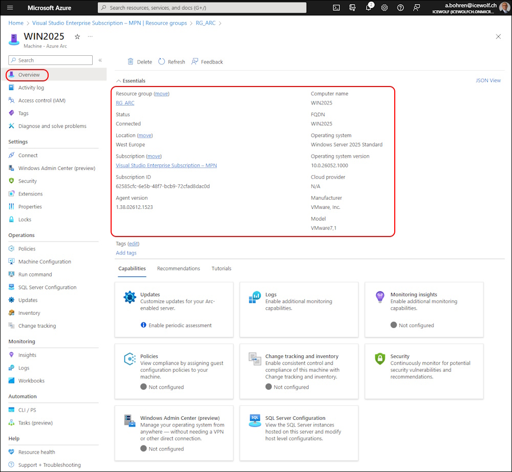Click move link next to Location
This screenshot has width=512, height=472.
click(145, 136)
